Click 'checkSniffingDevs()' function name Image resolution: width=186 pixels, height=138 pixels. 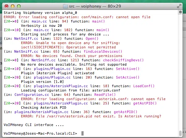point(123,60)
